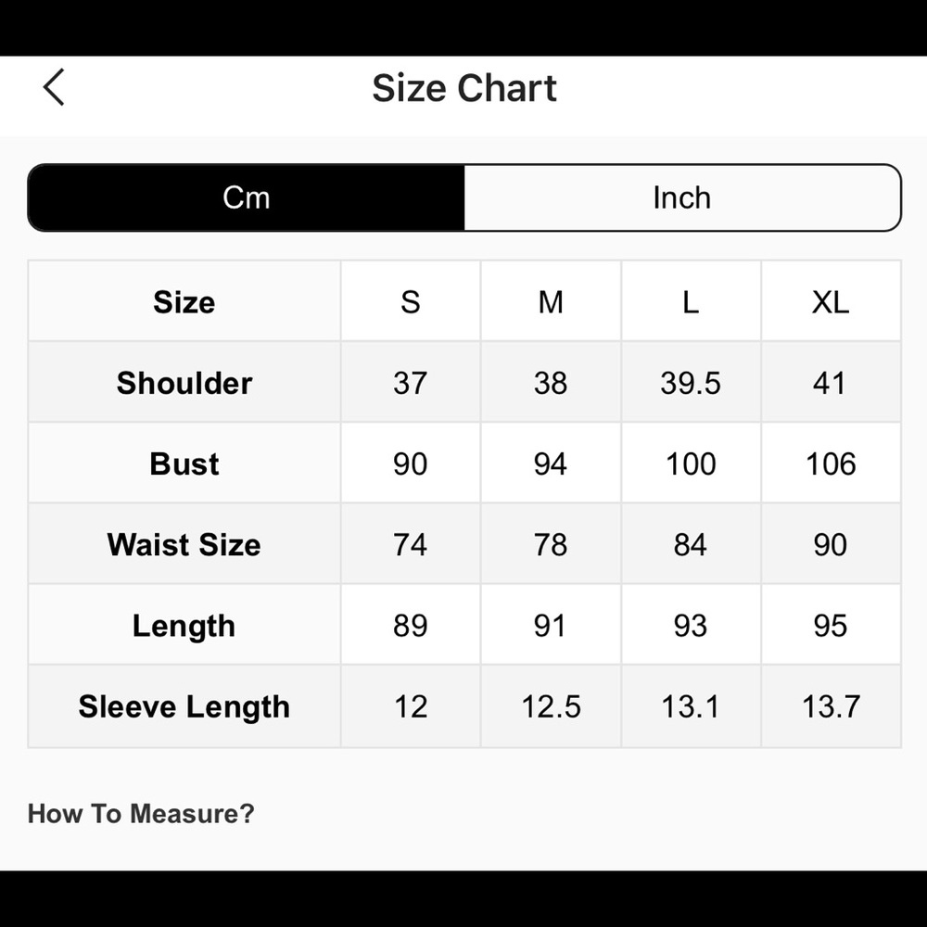Tap the XL size column header
Image resolution: width=927 pixels, height=927 pixels.
click(831, 302)
